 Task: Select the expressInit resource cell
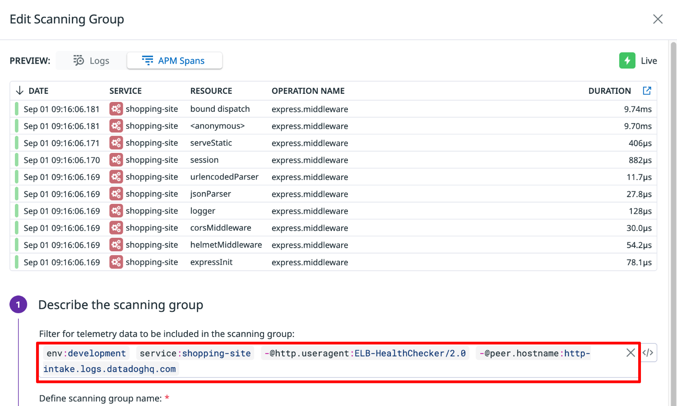pos(211,262)
